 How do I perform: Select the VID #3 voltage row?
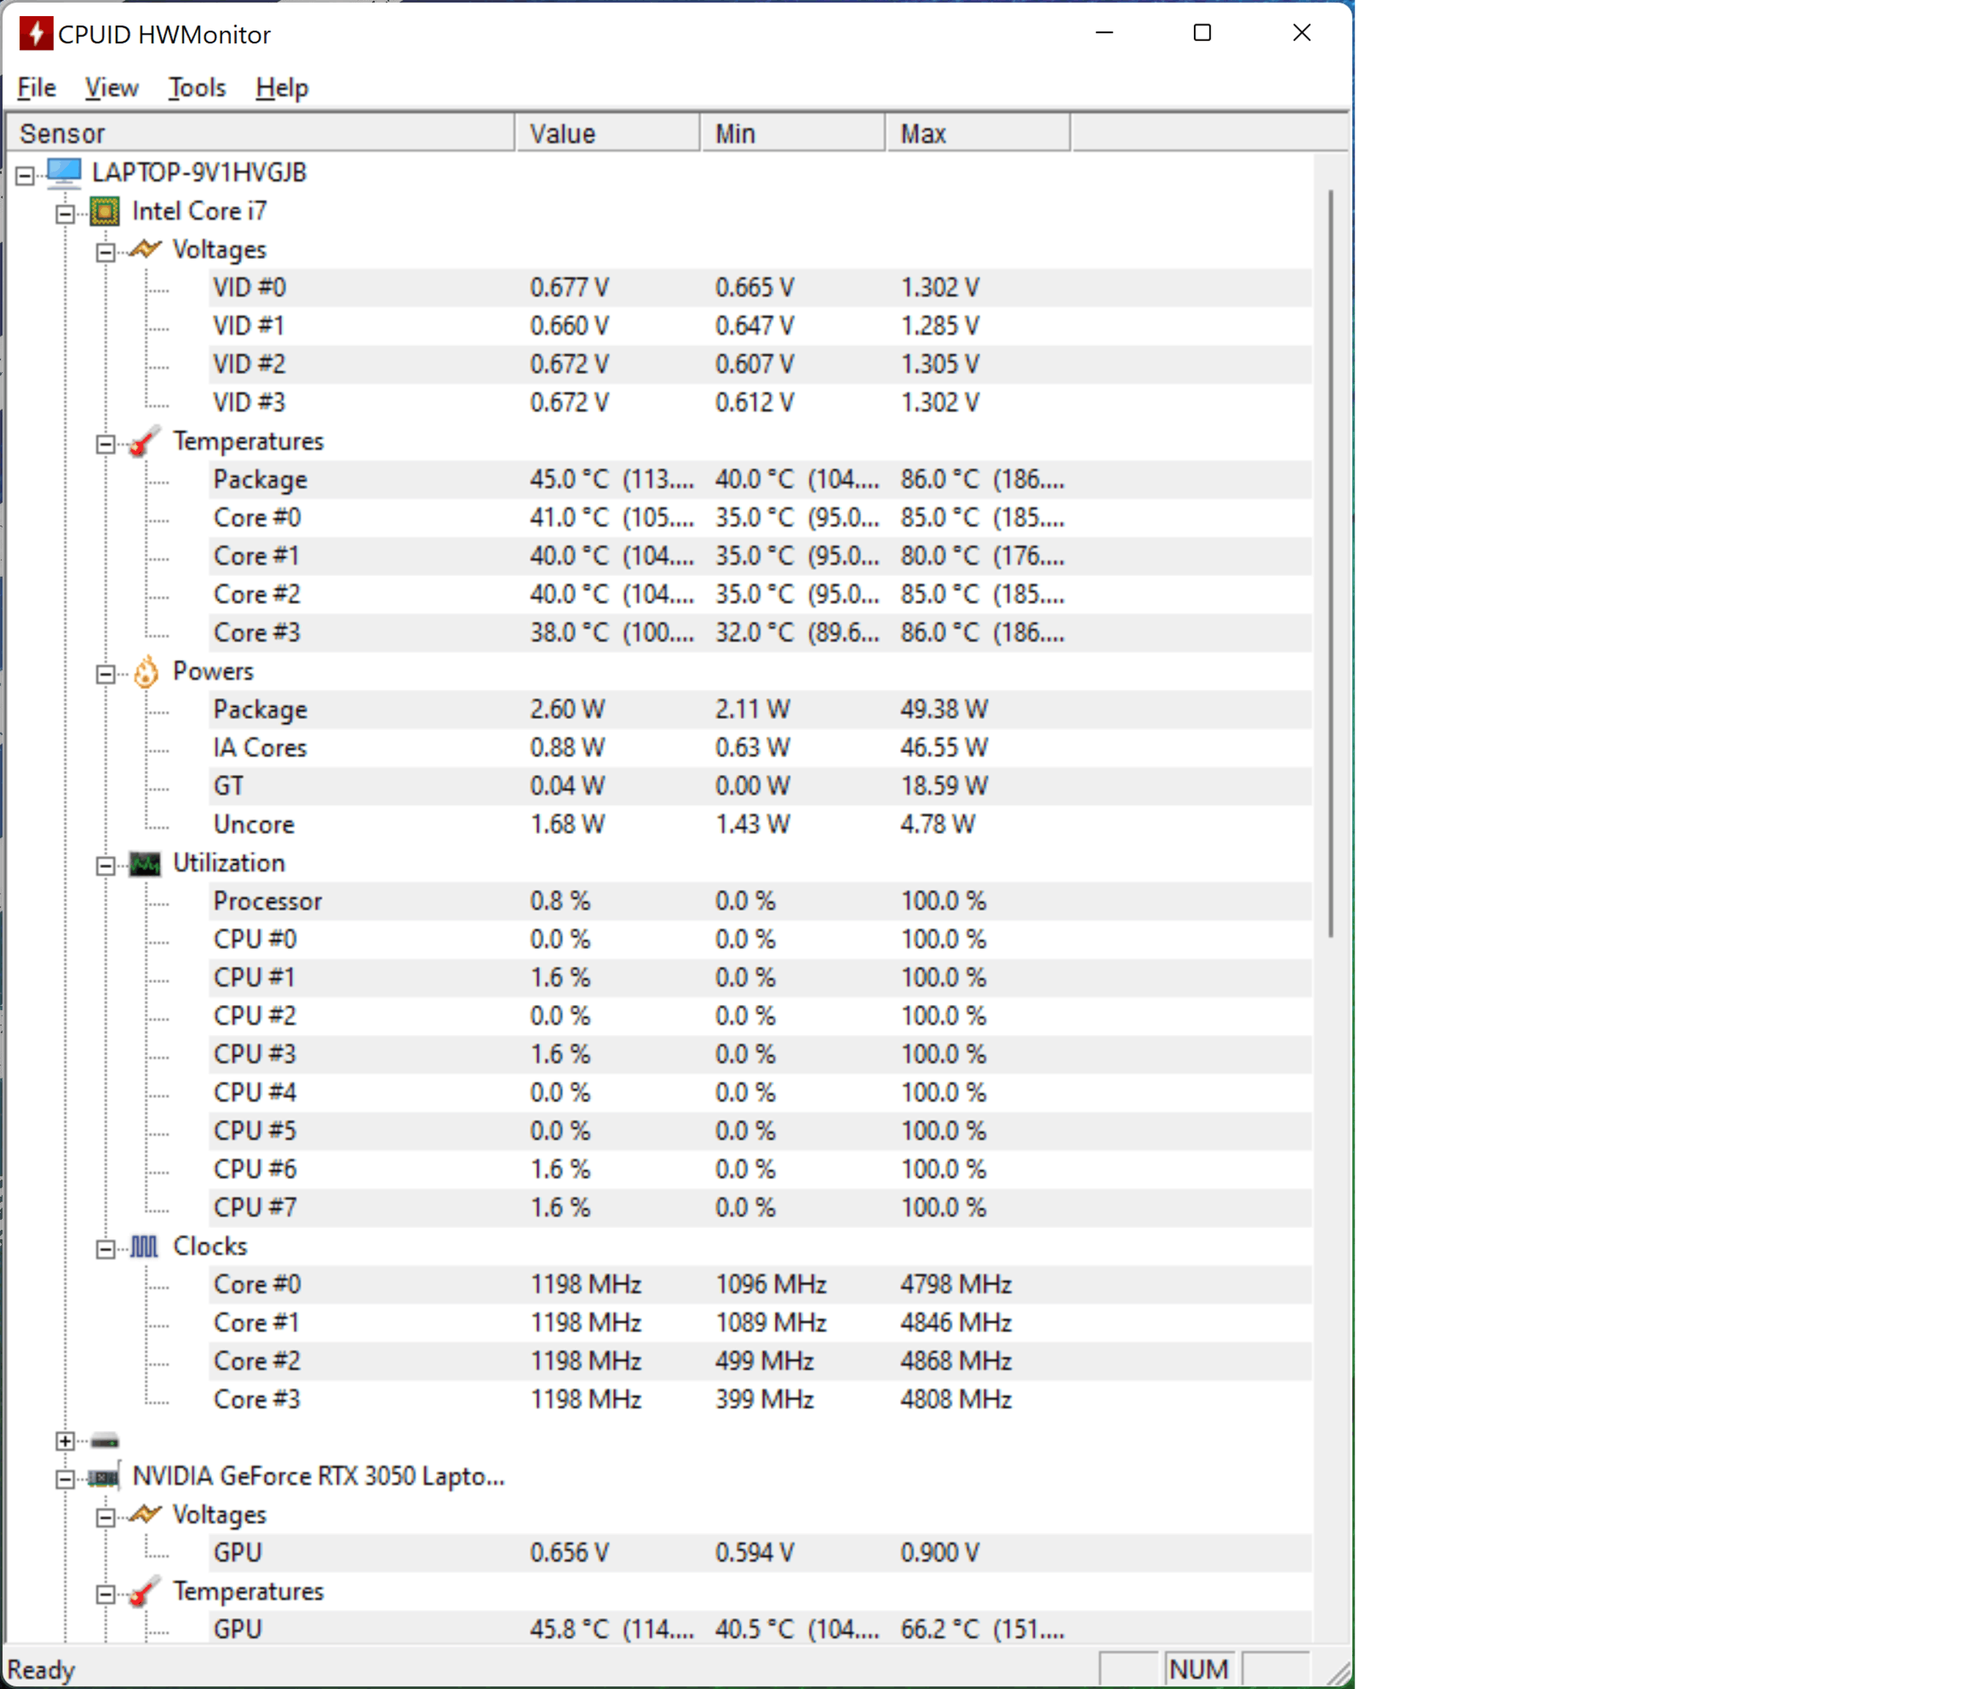click(x=760, y=402)
